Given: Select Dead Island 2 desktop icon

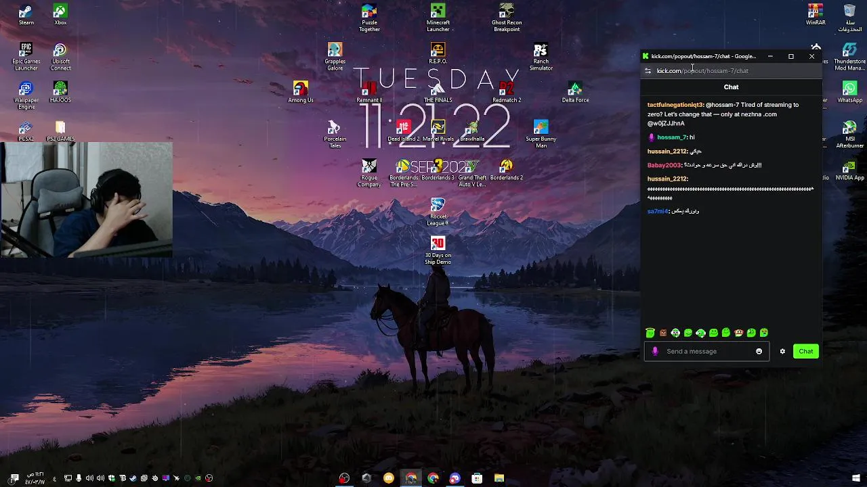Looking at the screenshot, I should (x=404, y=131).
